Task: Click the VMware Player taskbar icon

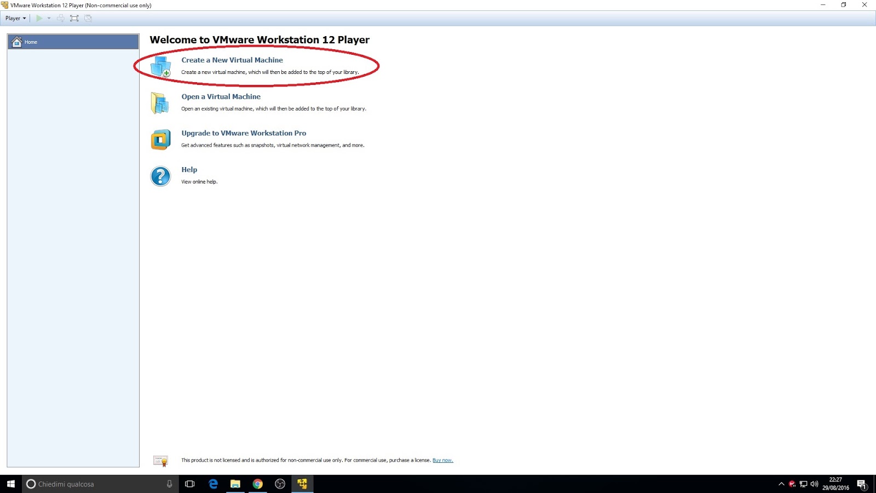Action: pyautogui.click(x=302, y=484)
